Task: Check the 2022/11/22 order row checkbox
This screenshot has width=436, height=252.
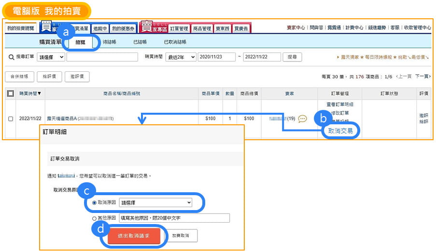Action: [11, 119]
